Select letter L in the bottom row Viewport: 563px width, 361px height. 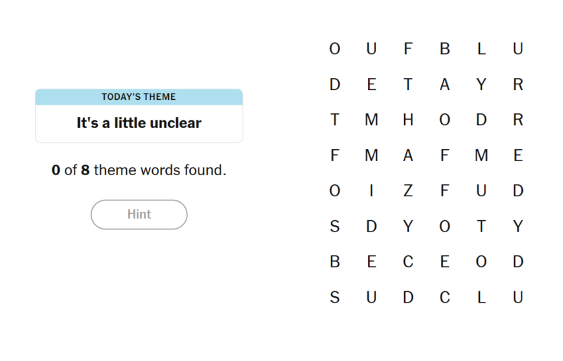click(x=481, y=298)
